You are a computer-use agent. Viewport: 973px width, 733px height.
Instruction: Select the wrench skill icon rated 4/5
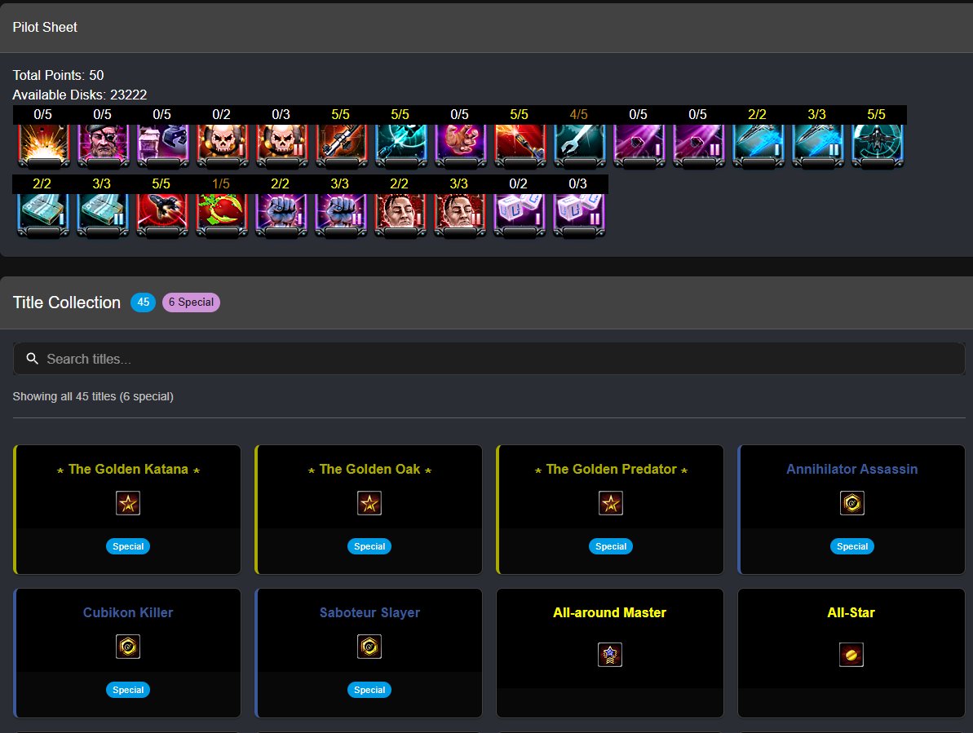(x=579, y=146)
